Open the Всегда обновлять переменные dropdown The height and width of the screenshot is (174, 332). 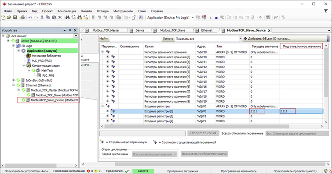pos(326,133)
